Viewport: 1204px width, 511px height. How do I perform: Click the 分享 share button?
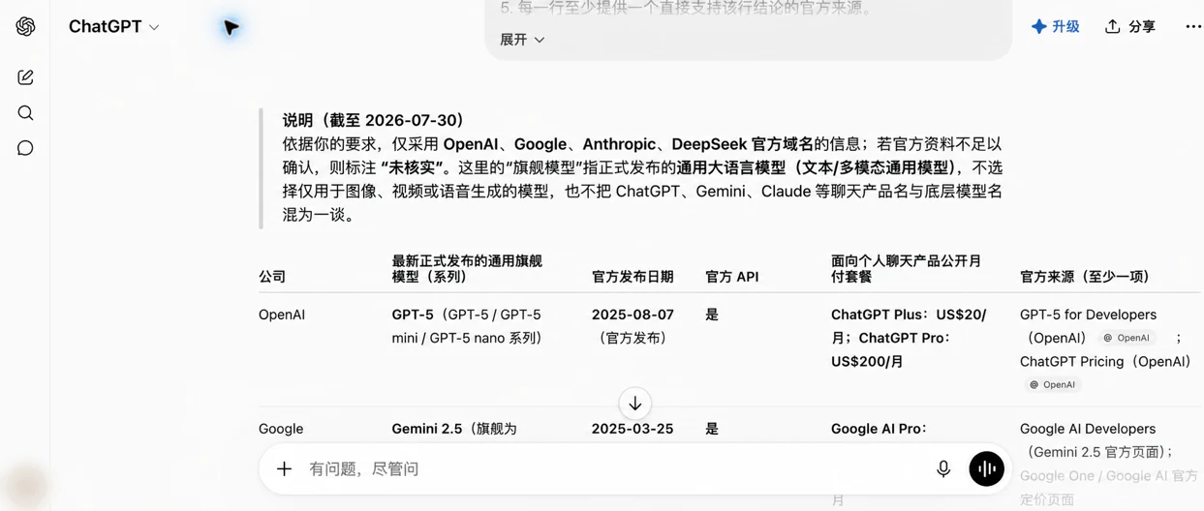click(x=1130, y=27)
